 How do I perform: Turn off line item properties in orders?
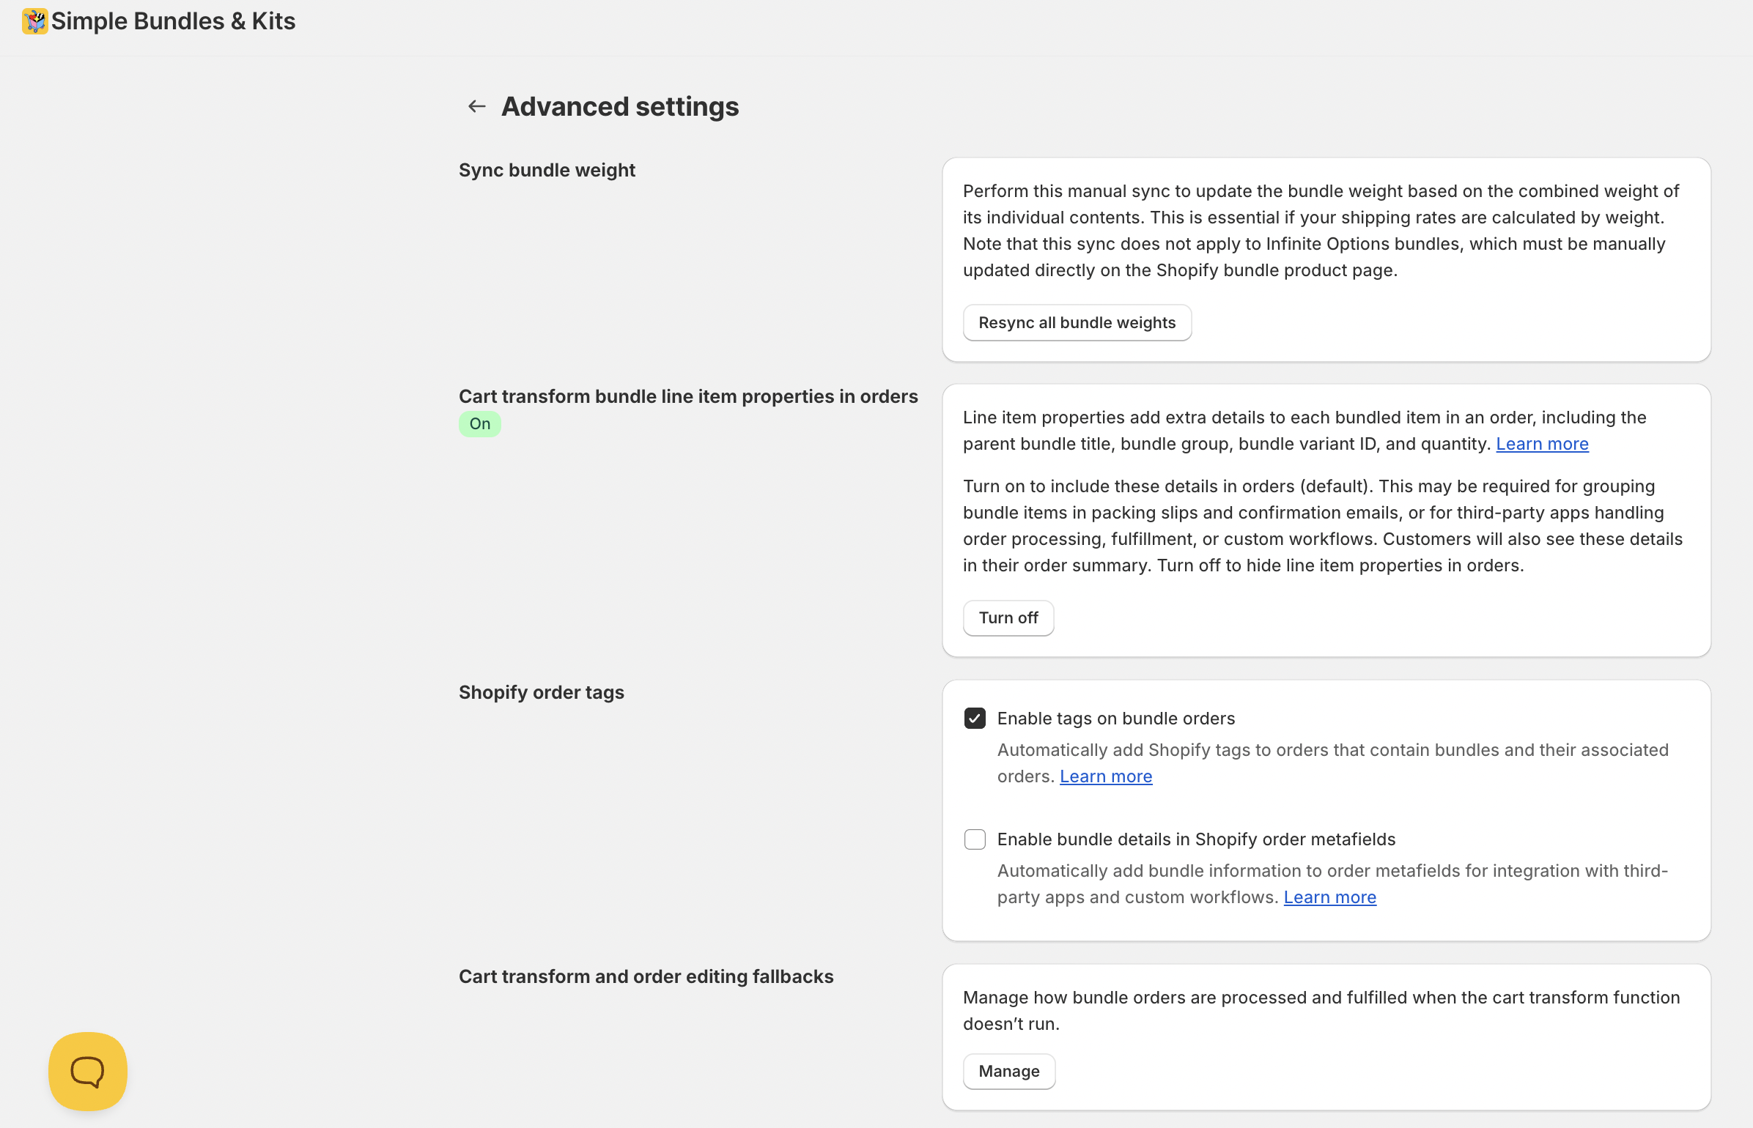[x=1008, y=618]
